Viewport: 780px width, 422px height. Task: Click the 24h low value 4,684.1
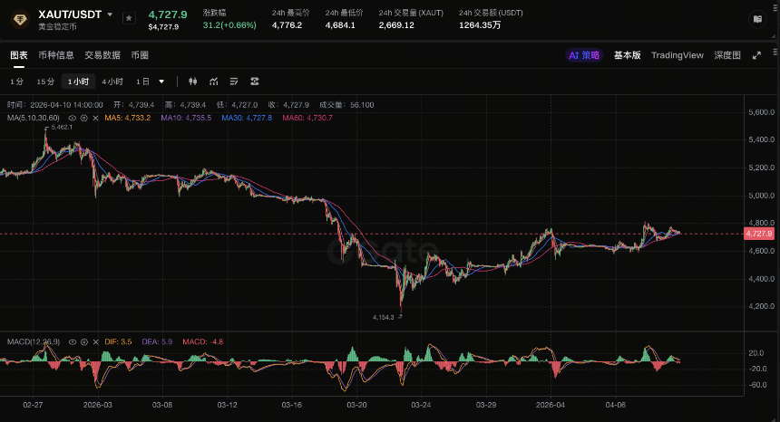tap(340, 24)
